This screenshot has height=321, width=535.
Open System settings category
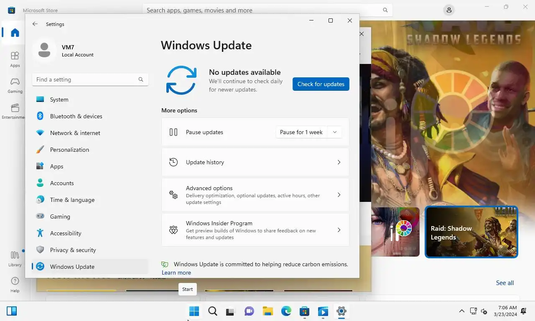coord(90,99)
